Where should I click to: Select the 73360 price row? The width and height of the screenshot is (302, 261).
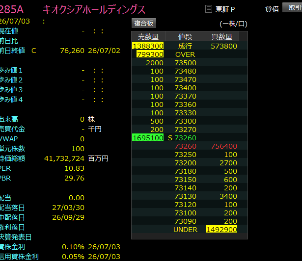(x=190, y=104)
